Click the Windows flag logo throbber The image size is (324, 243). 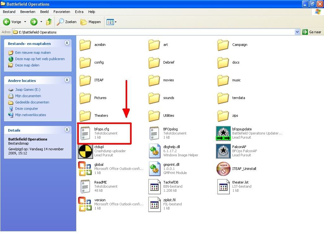tap(318, 12)
